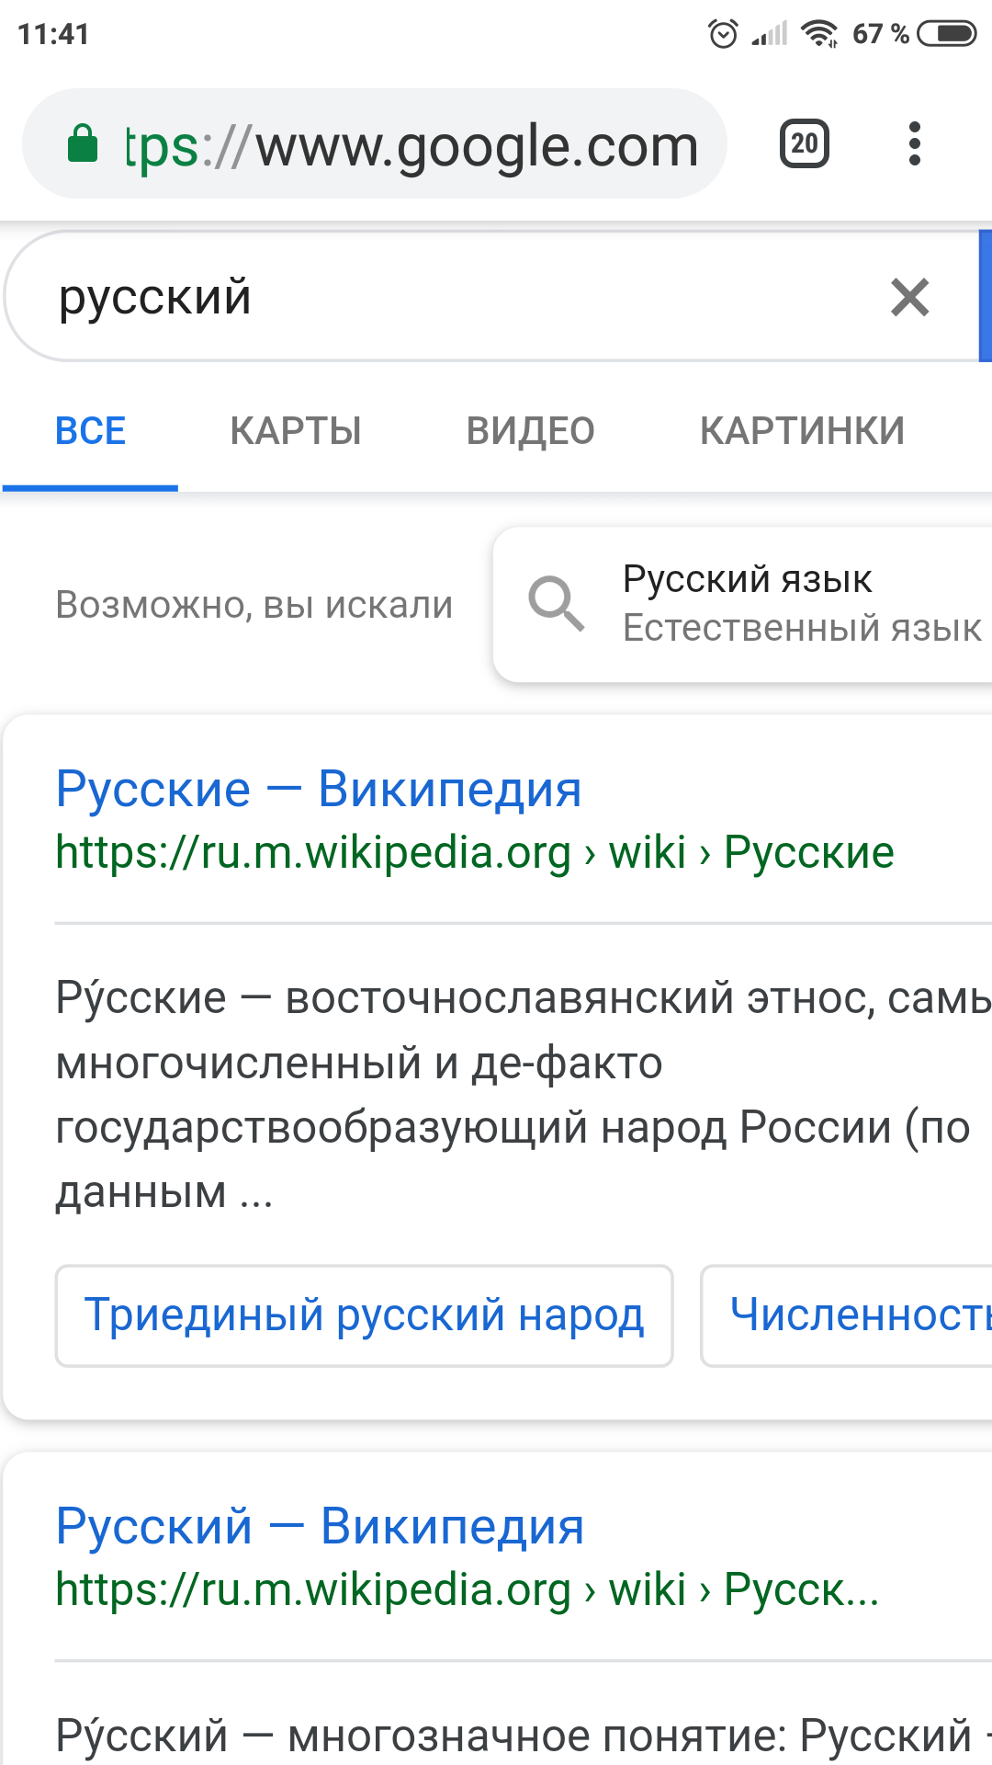Image resolution: width=992 pixels, height=1765 pixels.
Task: Switch to the КАРТЫ tab
Action: pos(296,431)
